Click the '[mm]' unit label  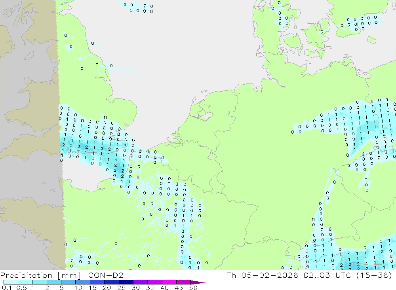click(69, 275)
